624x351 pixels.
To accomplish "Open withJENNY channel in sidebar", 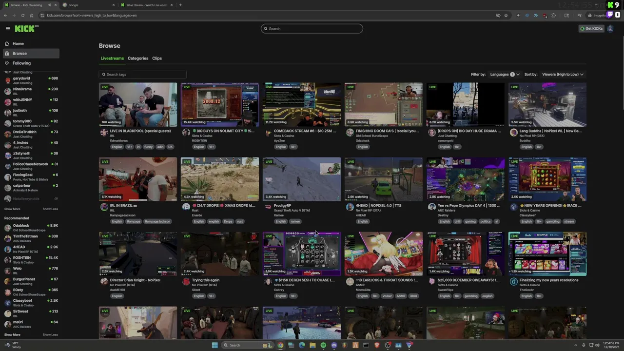I will (x=31, y=102).
